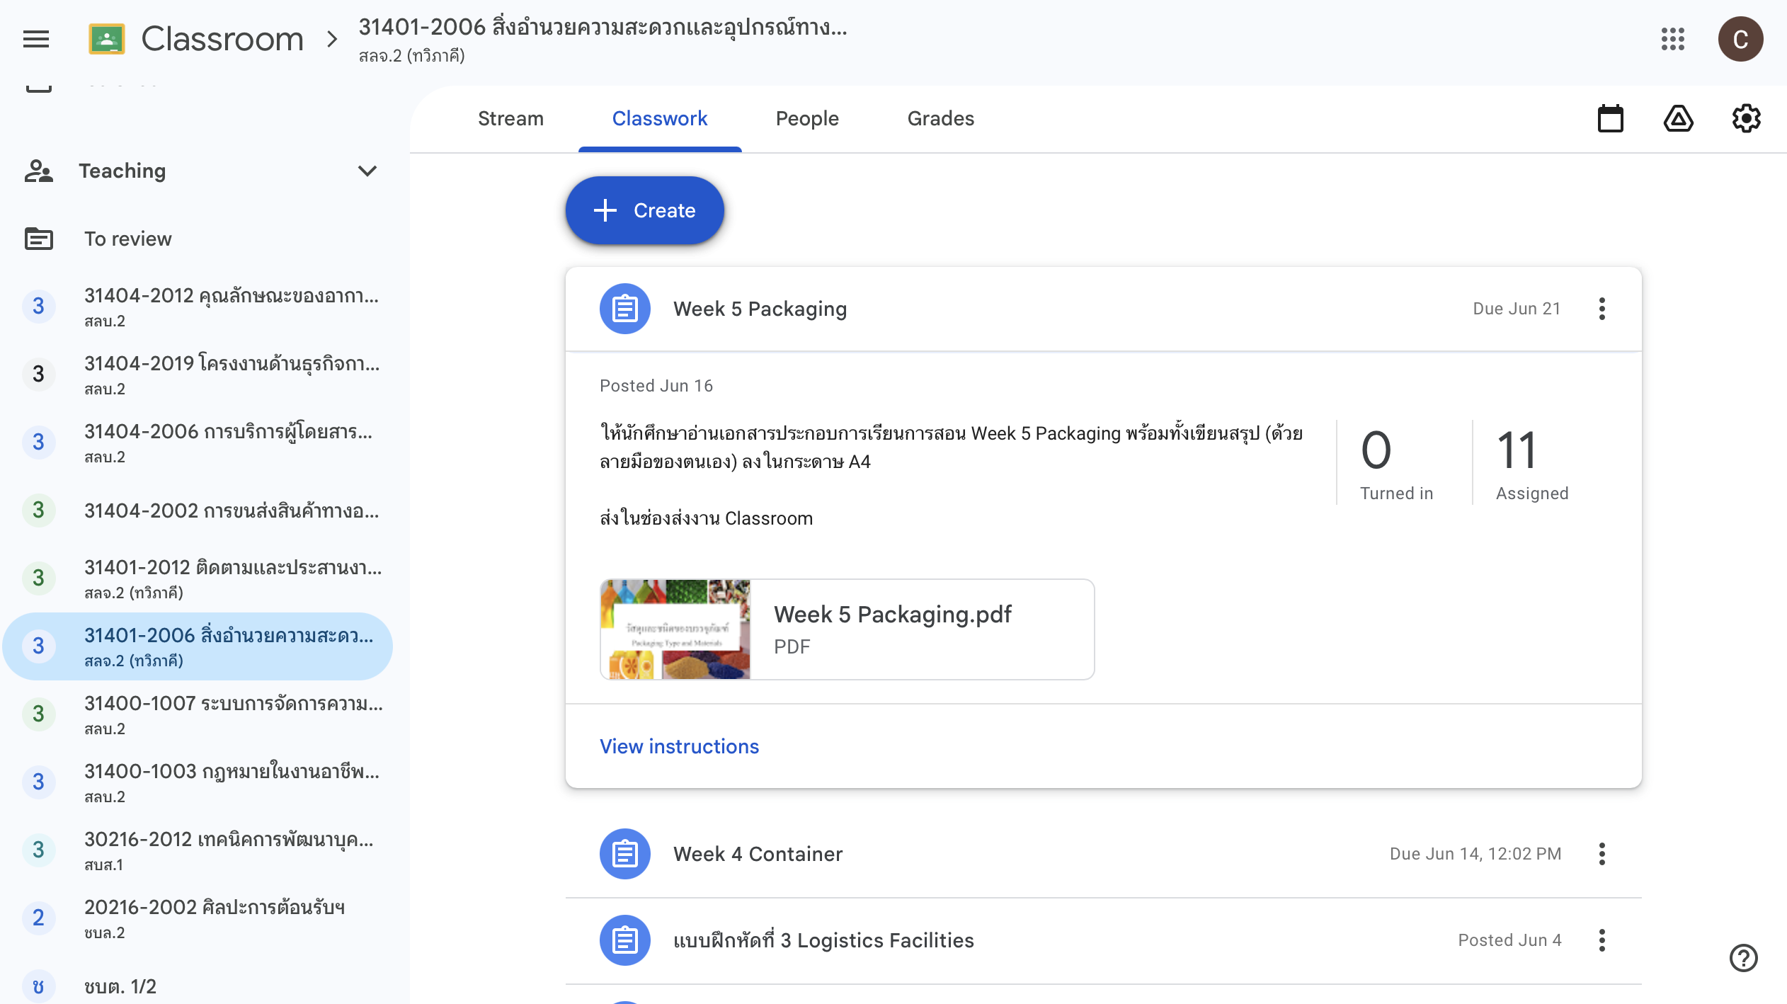Collapse the Week 5 Packaging assignment title

(760, 309)
